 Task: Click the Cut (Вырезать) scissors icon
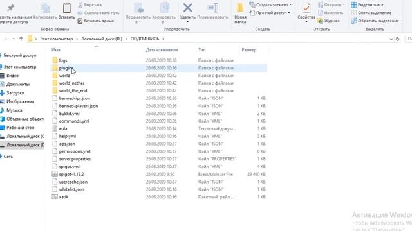click(x=80, y=4)
